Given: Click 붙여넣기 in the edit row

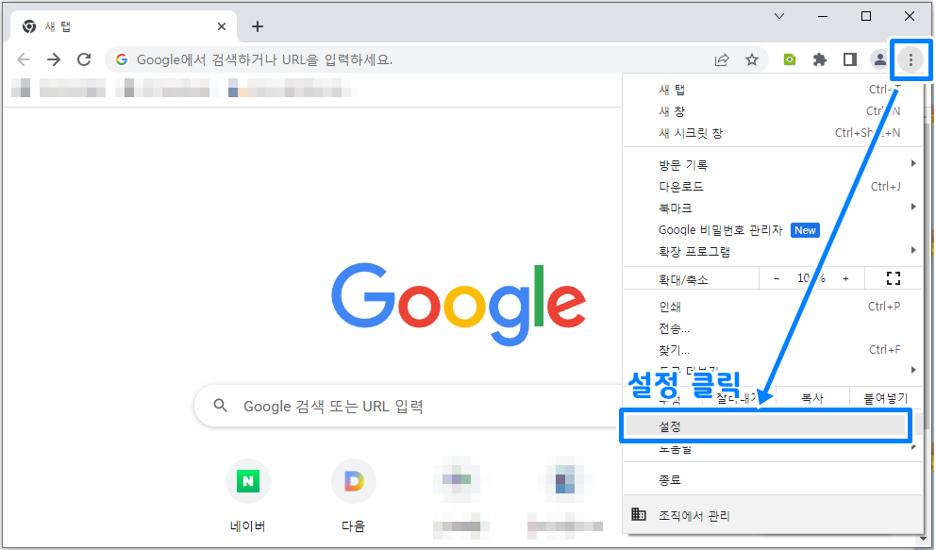Looking at the screenshot, I should pyautogui.click(x=885, y=398).
